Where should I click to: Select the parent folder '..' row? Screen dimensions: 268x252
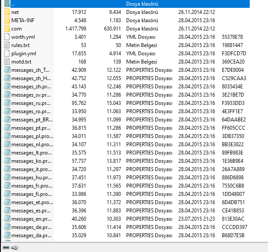[x=127, y=4]
